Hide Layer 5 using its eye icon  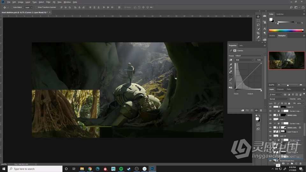270,119
